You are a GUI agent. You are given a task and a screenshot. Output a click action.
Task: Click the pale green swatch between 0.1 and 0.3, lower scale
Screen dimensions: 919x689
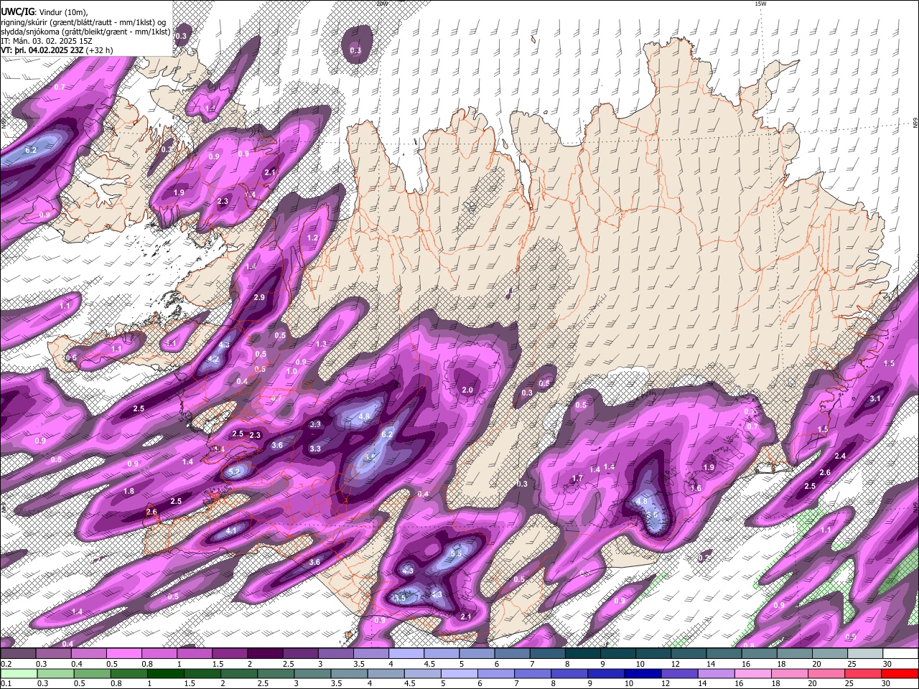point(19,673)
